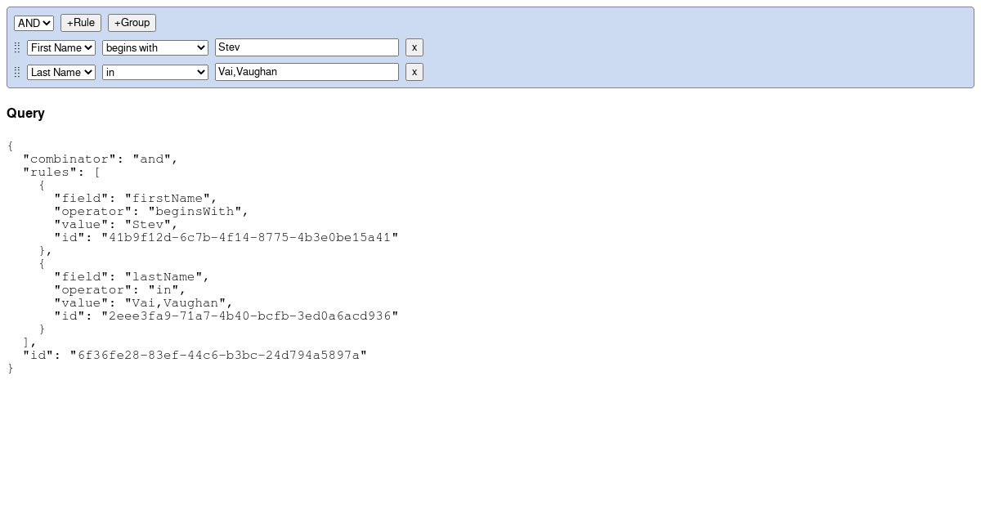Open the Last Name field dropdown
The height and width of the screenshot is (515, 981).
(x=60, y=72)
